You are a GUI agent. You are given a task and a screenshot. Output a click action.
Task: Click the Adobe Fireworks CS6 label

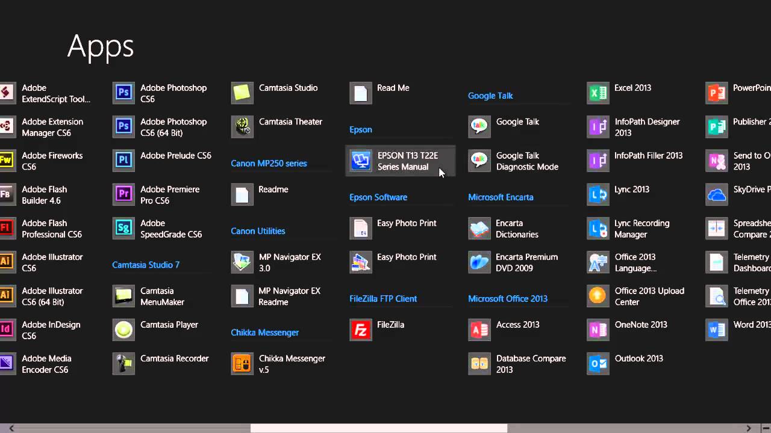[52, 161]
